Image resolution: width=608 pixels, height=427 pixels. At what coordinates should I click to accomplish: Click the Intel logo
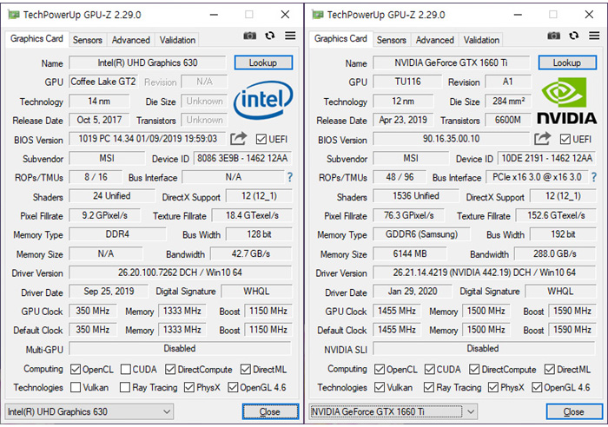click(263, 100)
